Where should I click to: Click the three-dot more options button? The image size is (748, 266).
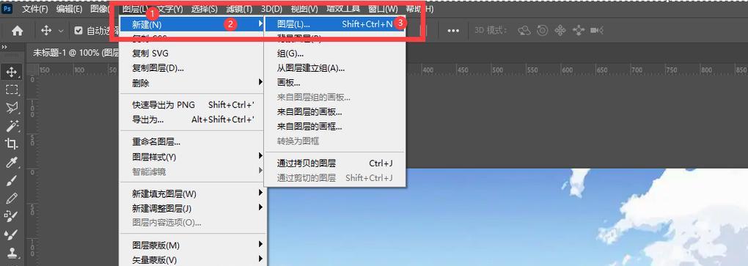point(452,31)
